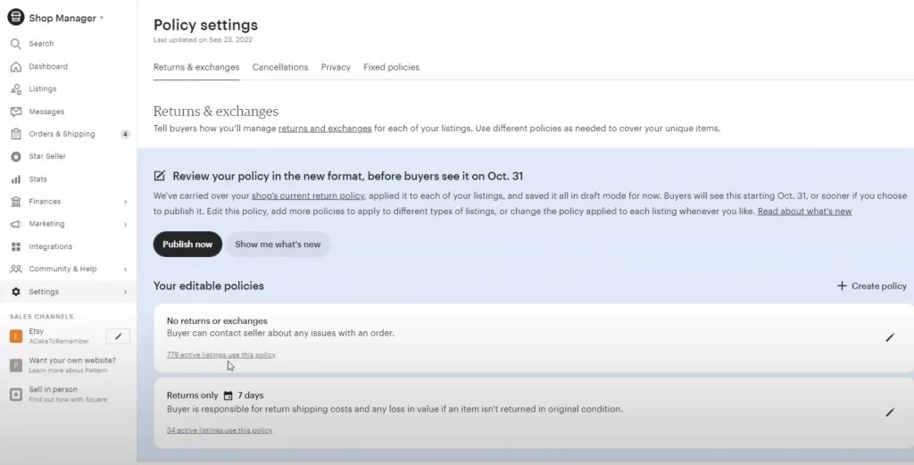This screenshot has width=914, height=465.
Task: Click the ACakeToRemember shop name
Action: click(59, 342)
